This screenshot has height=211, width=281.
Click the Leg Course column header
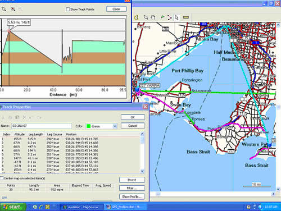[x=55, y=134]
